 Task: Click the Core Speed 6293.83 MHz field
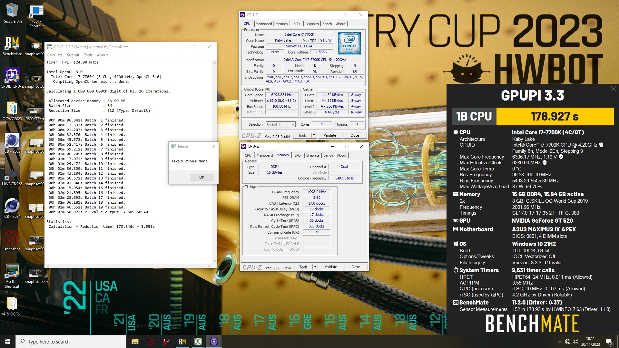coord(281,95)
